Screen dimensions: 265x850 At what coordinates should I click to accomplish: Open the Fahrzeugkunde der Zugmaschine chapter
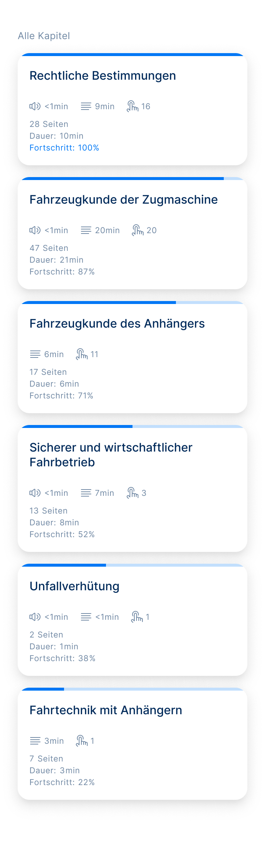(124, 200)
